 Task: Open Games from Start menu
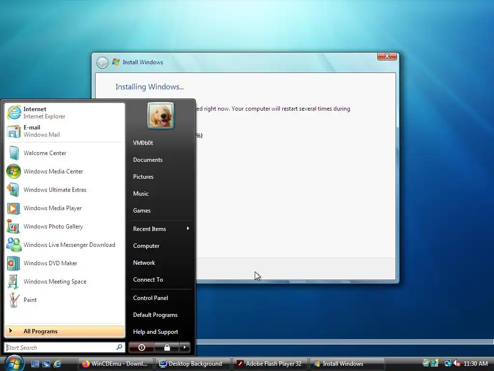click(161, 211)
